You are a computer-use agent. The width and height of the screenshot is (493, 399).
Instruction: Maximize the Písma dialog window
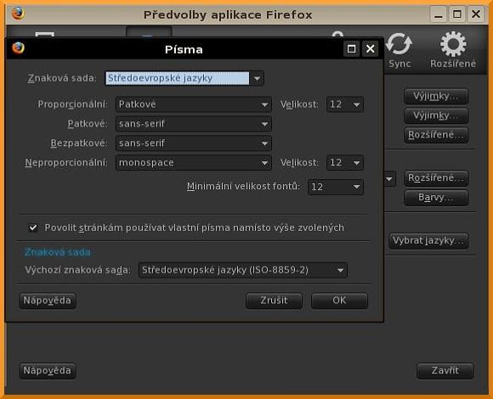pos(351,49)
